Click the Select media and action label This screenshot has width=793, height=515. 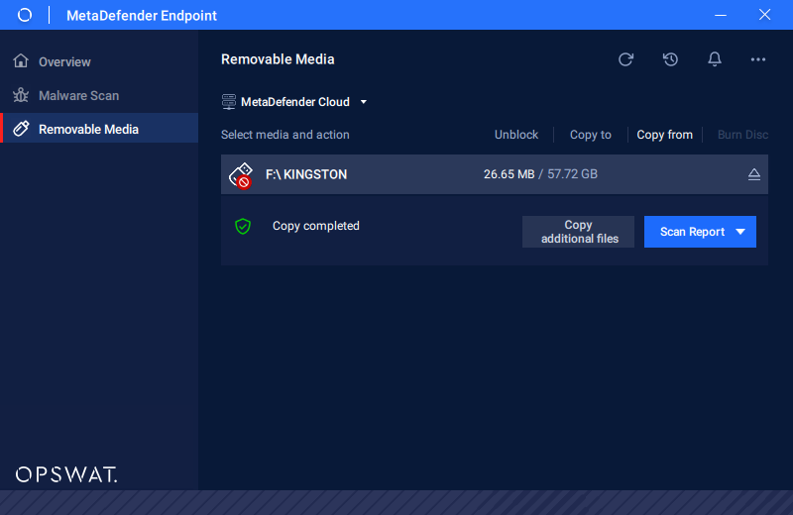[285, 135]
